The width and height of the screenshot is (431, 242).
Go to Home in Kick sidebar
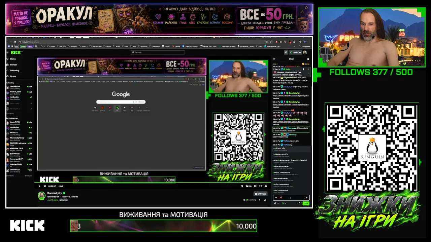click(13, 59)
